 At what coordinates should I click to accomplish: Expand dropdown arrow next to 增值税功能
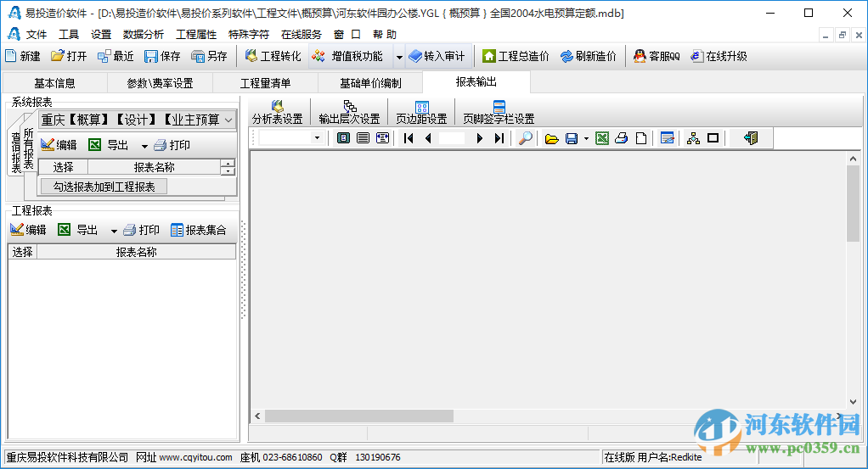pos(399,57)
